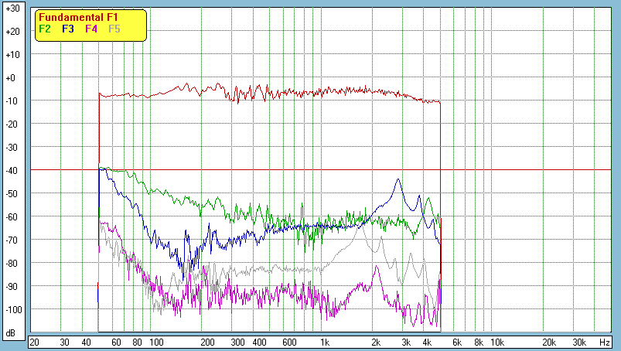Click the 20 label on the frequency axis
Screen dimensions: 621x351
pos(34,342)
